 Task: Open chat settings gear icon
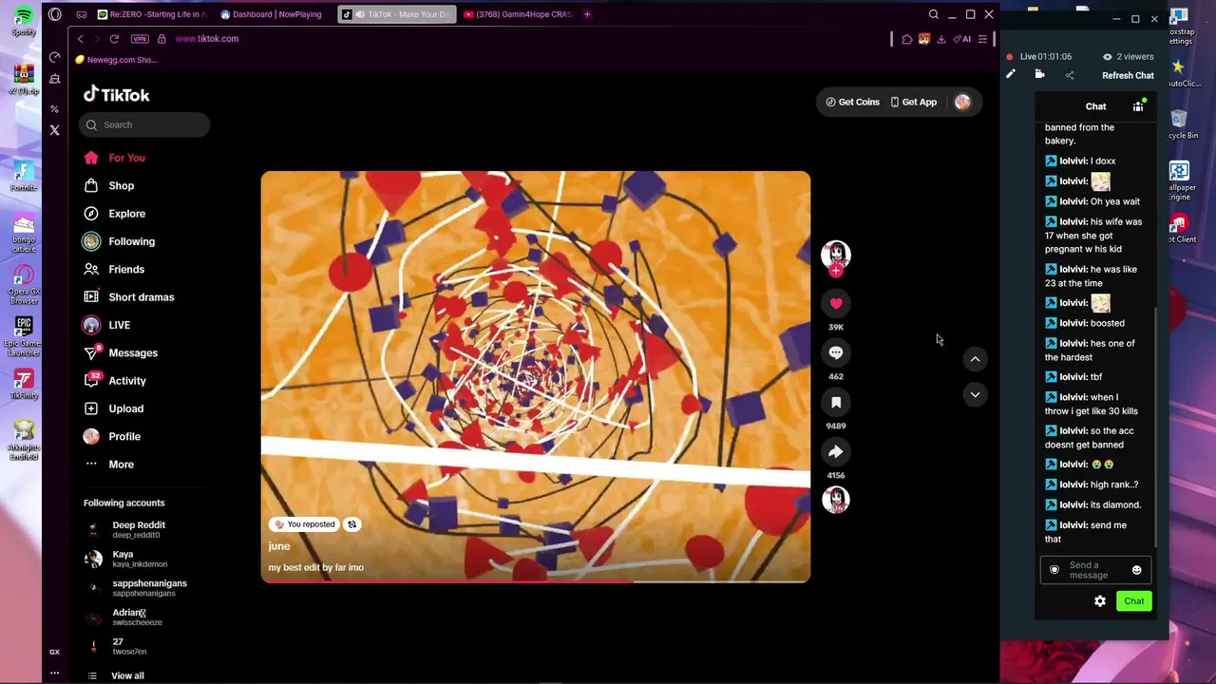click(x=1100, y=601)
